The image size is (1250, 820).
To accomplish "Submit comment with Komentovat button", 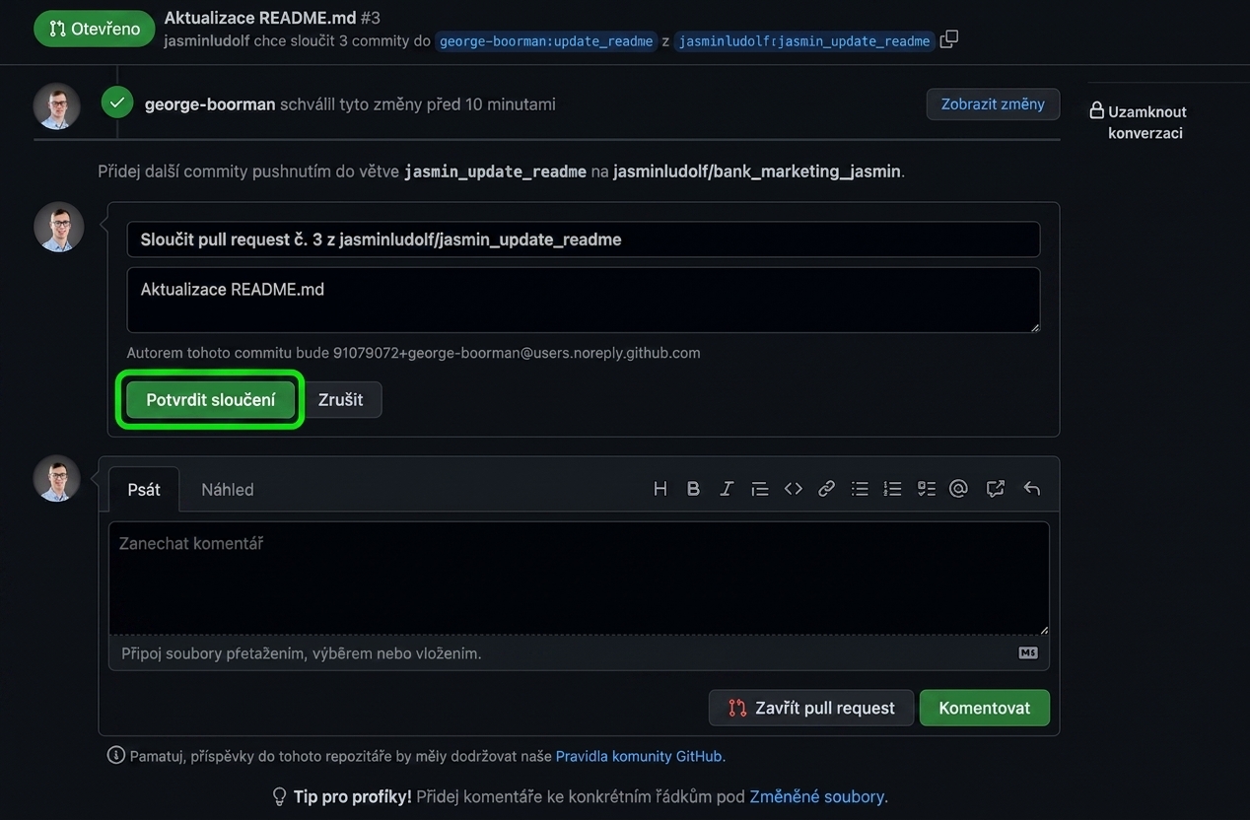I will pyautogui.click(x=985, y=708).
